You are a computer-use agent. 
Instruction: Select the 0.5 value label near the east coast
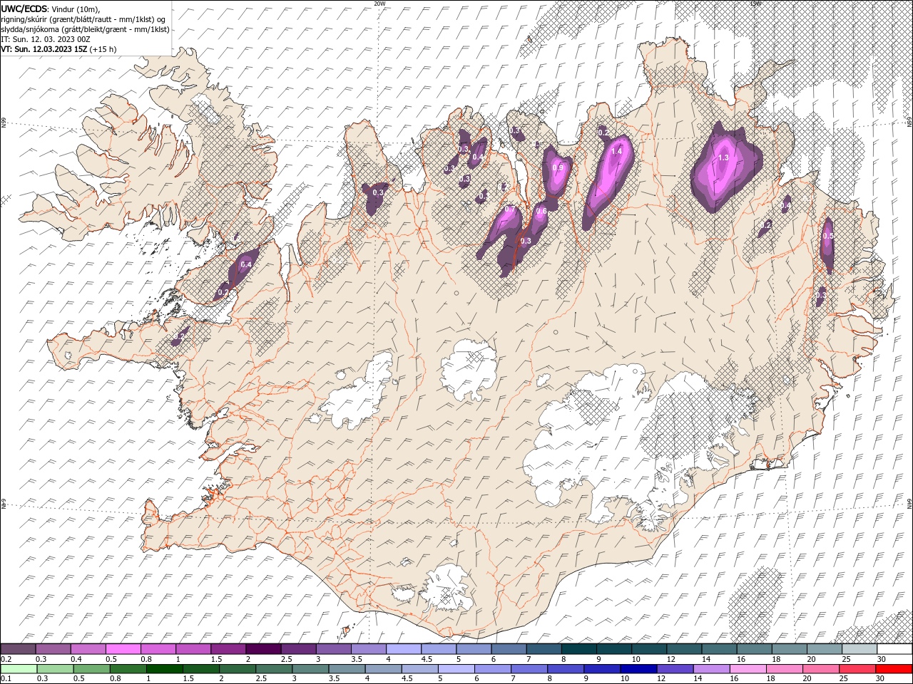pos(828,236)
